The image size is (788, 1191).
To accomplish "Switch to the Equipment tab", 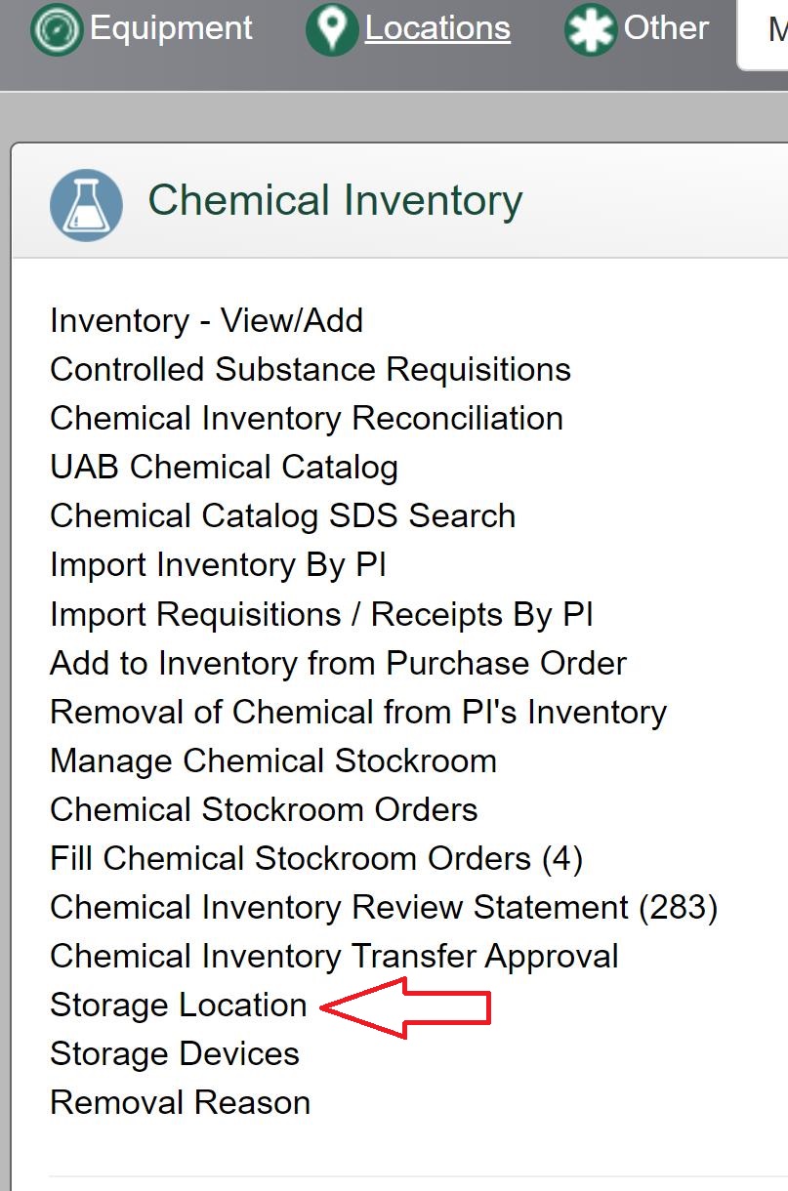I will tap(171, 28).
